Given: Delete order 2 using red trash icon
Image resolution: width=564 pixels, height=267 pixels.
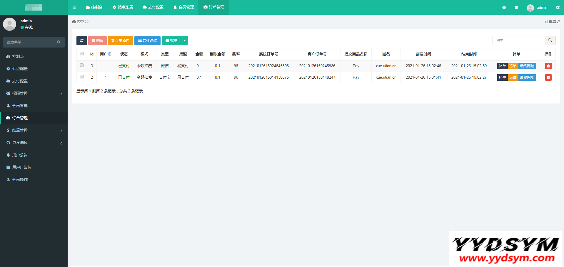Looking at the screenshot, I should [548, 77].
